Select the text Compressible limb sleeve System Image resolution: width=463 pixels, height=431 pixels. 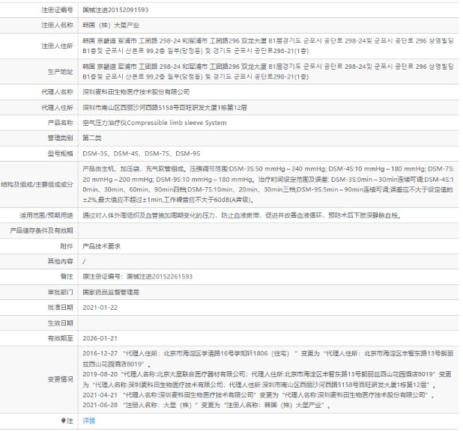point(177,123)
